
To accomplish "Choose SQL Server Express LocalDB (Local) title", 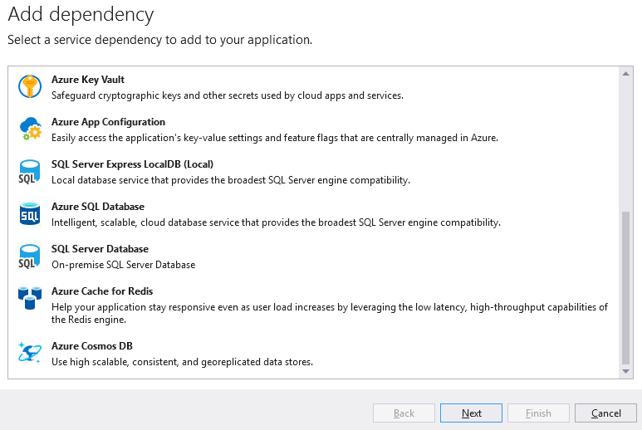I will coord(132,164).
